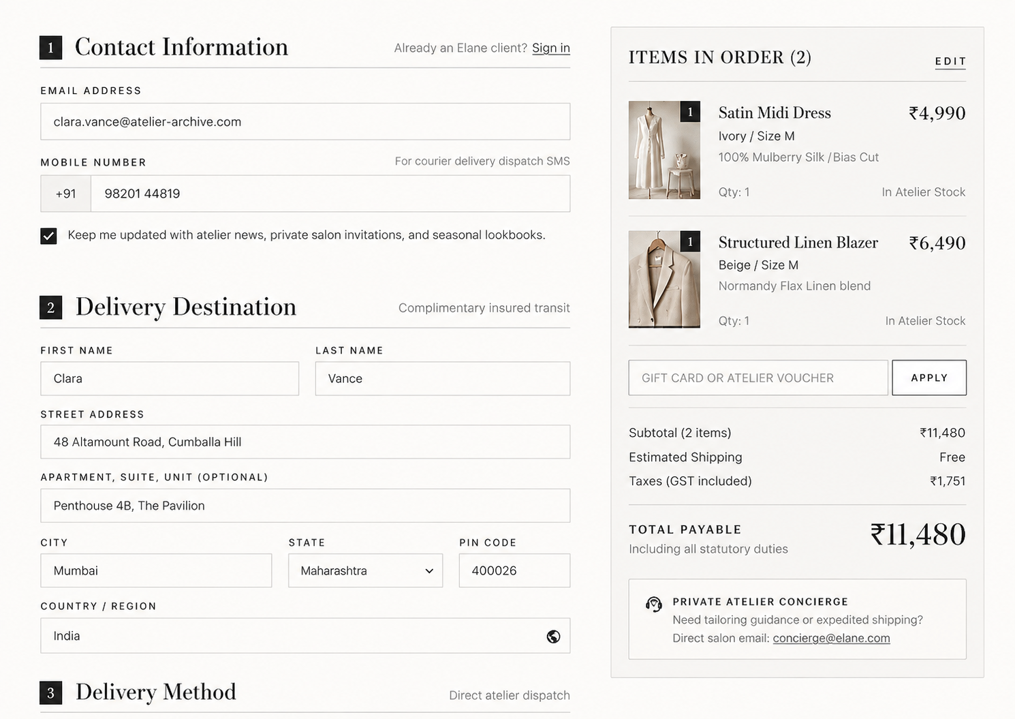
Task: Click the Direct atelier dispatch note
Action: (x=510, y=695)
